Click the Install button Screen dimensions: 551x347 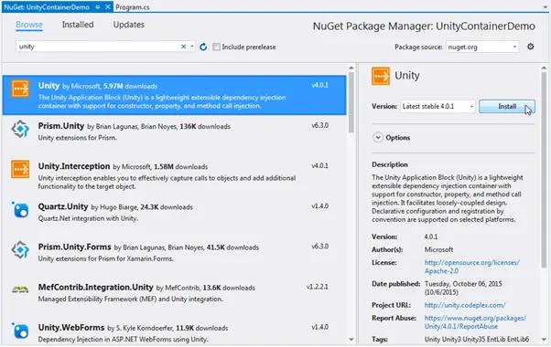507,106
